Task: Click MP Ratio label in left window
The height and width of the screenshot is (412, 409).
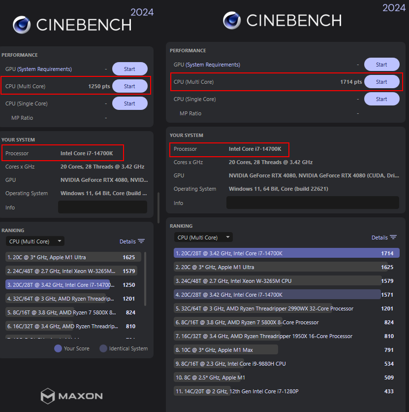Action: pyautogui.click(x=22, y=118)
